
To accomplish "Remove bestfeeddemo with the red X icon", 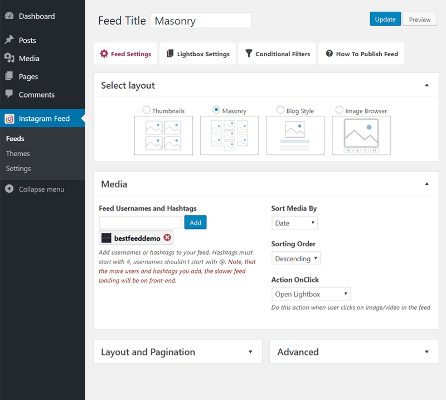I will pos(167,238).
